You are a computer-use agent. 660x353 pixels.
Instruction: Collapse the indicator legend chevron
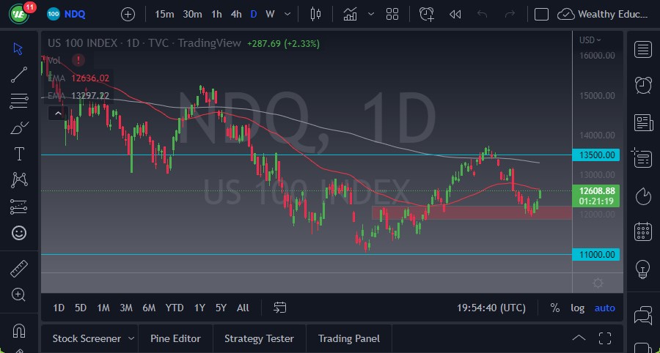coord(57,113)
